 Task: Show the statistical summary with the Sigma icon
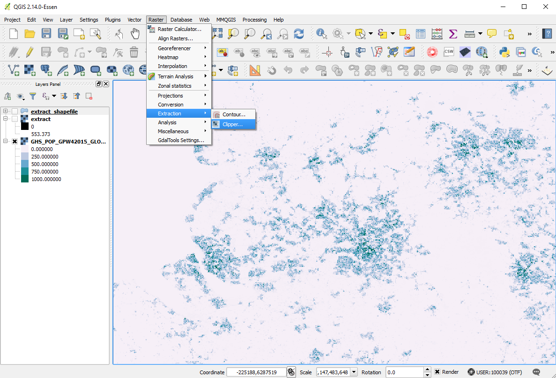[452, 33]
